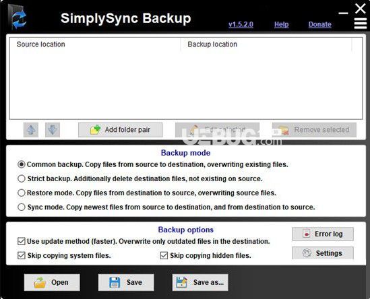
Task: Click the Edit selected button
Action: coord(217,130)
